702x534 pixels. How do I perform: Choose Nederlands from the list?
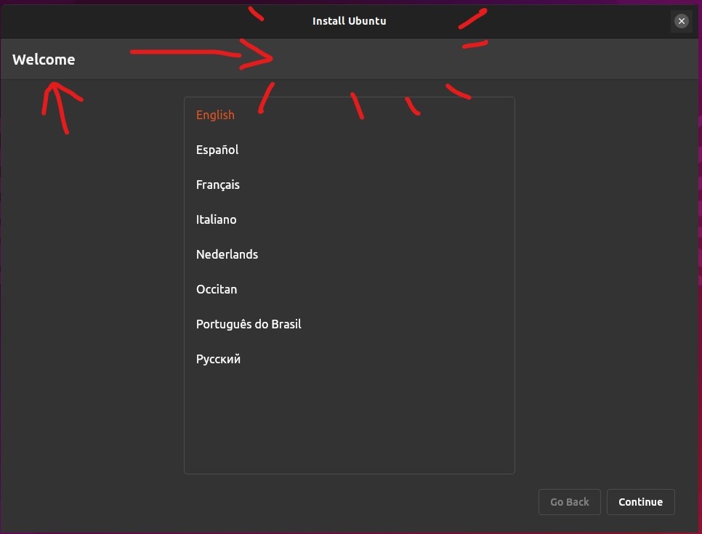tap(227, 254)
